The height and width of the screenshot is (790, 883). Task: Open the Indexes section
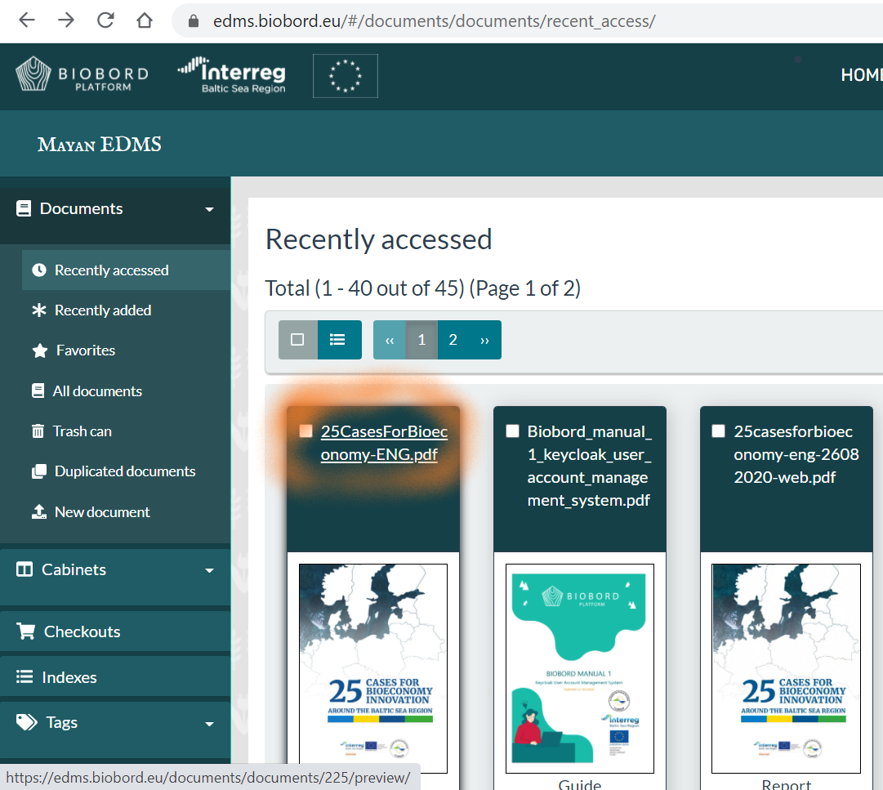pyautogui.click(x=69, y=677)
